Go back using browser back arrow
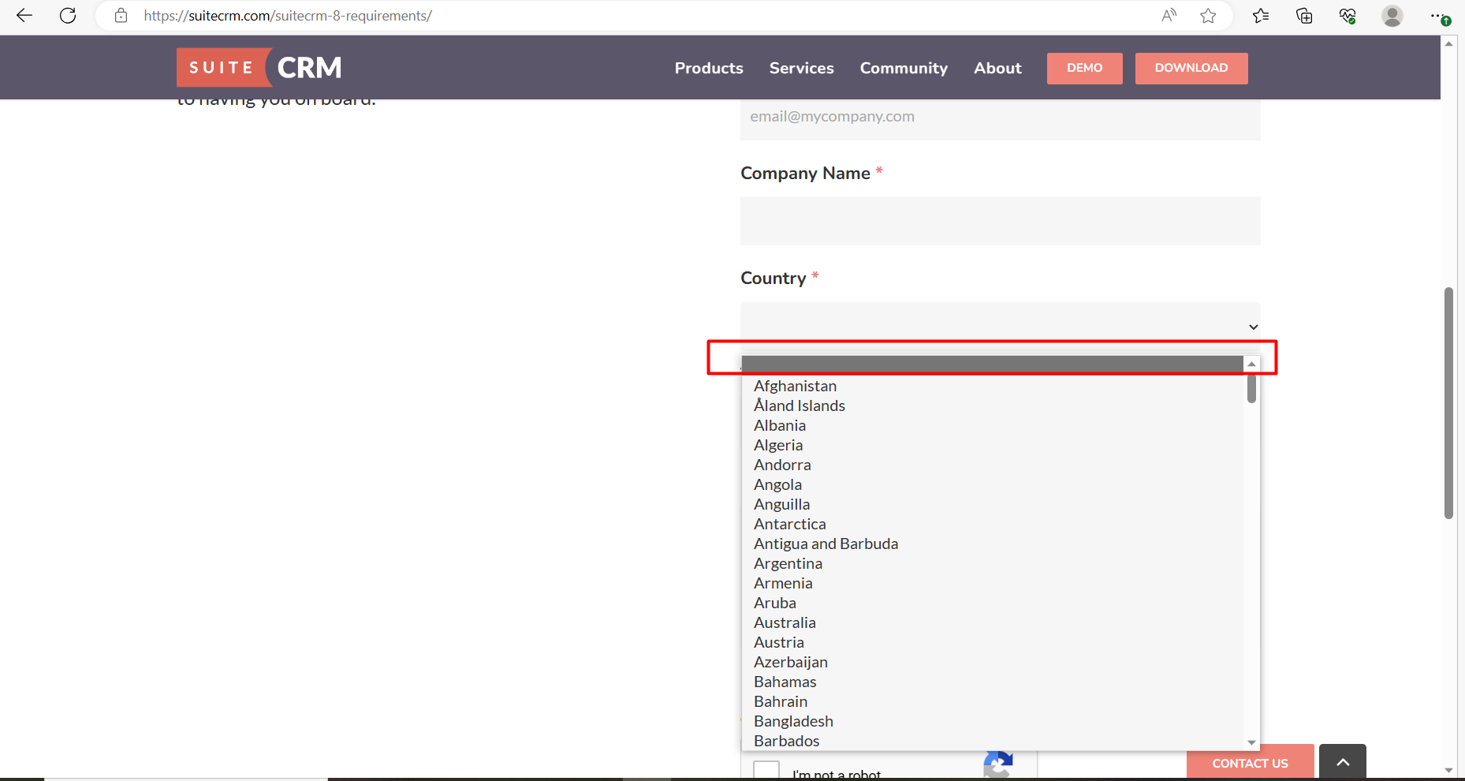The height and width of the screenshot is (781, 1465). (24, 16)
